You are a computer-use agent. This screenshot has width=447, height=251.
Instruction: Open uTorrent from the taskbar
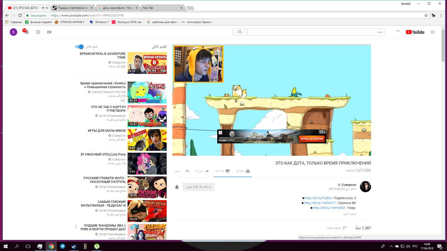tap(97, 246)
